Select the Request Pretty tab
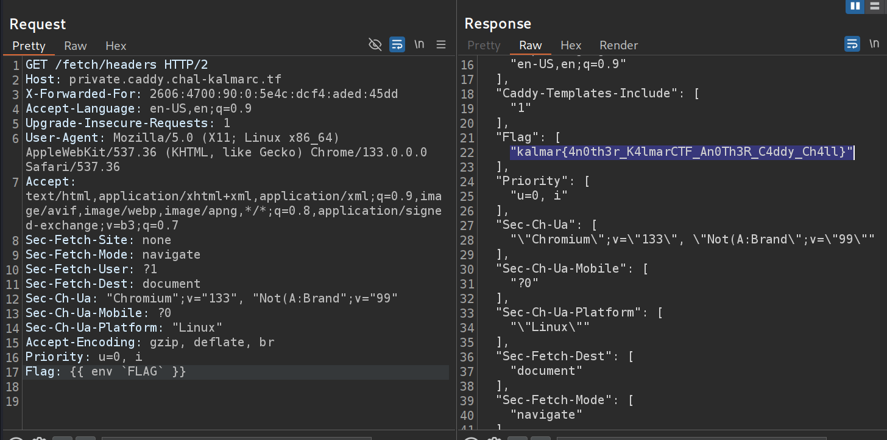This screenshot has width=887, height=440. coord(29,46)
